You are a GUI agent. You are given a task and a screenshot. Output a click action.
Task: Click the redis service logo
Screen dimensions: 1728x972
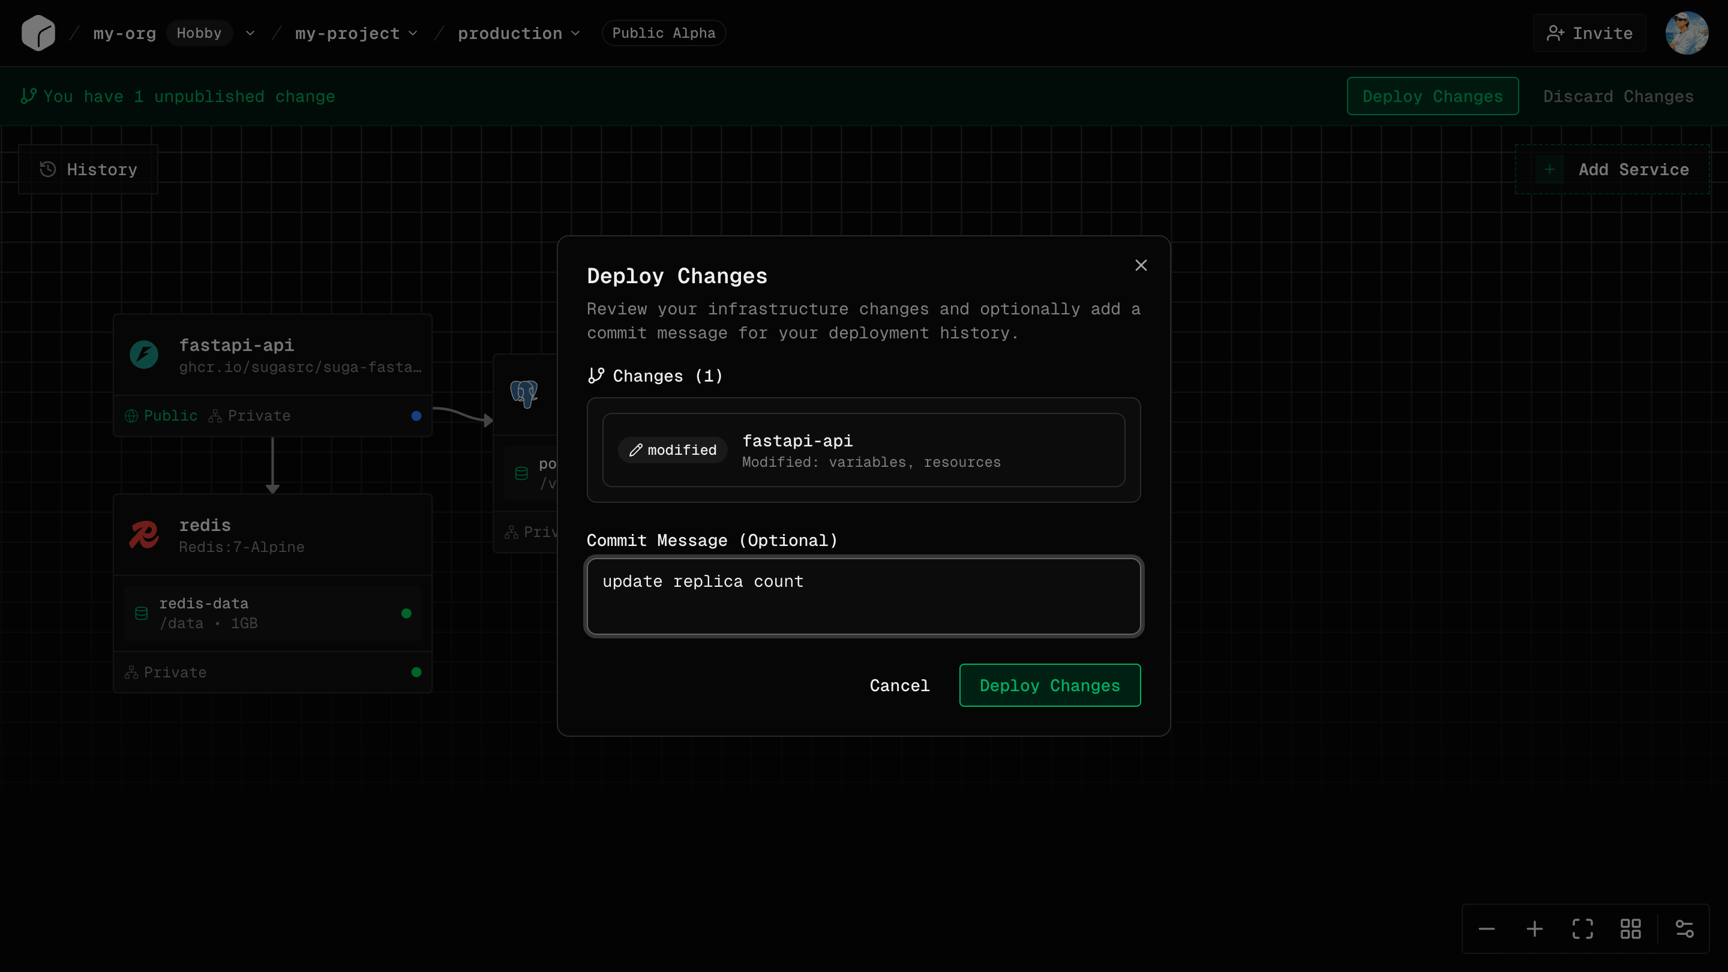click(x=143, y=535)
